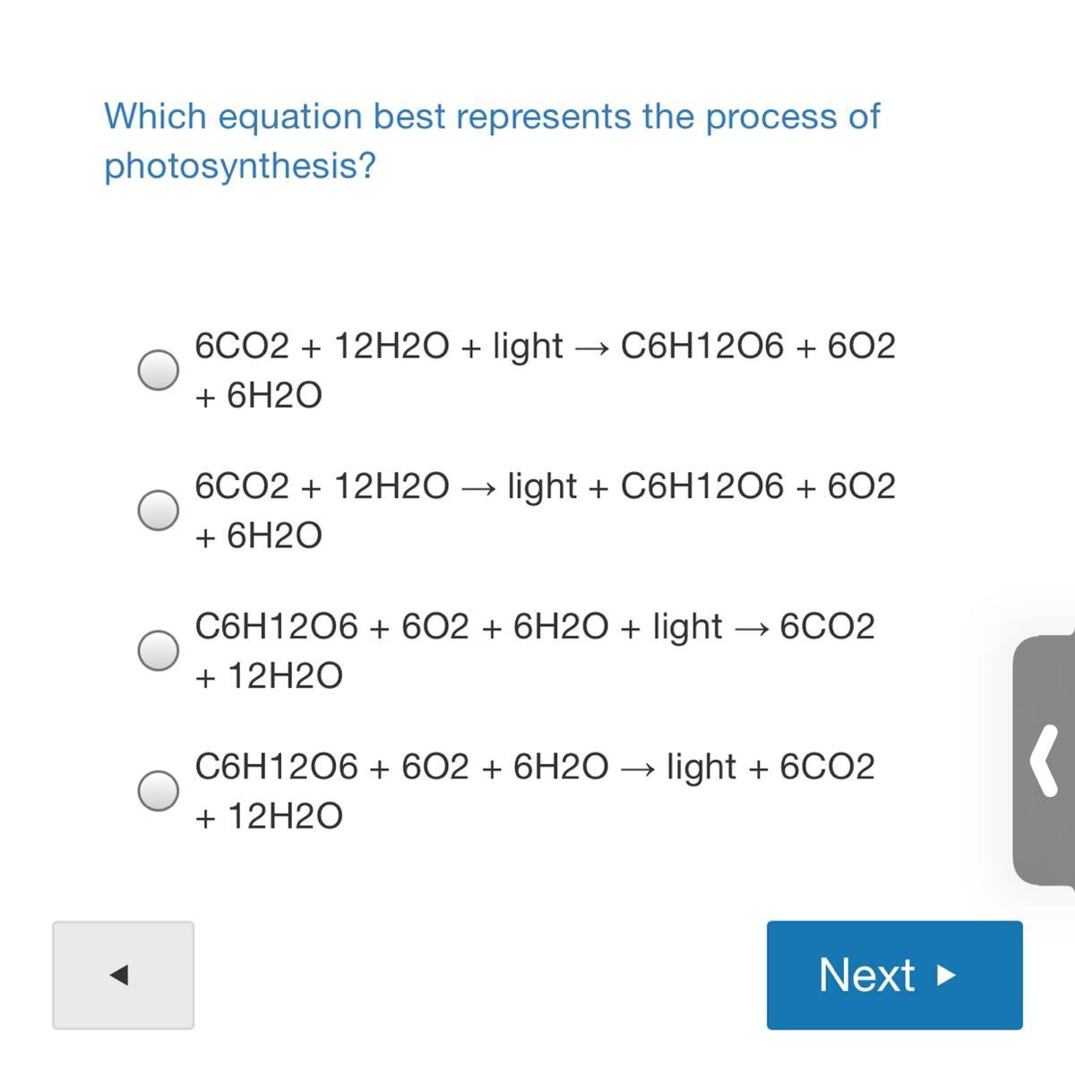Click '6CO2' at end of fourth equation's first line
The height and width of the screenshot is (1075, 1075).
click(x=827, y=767)
